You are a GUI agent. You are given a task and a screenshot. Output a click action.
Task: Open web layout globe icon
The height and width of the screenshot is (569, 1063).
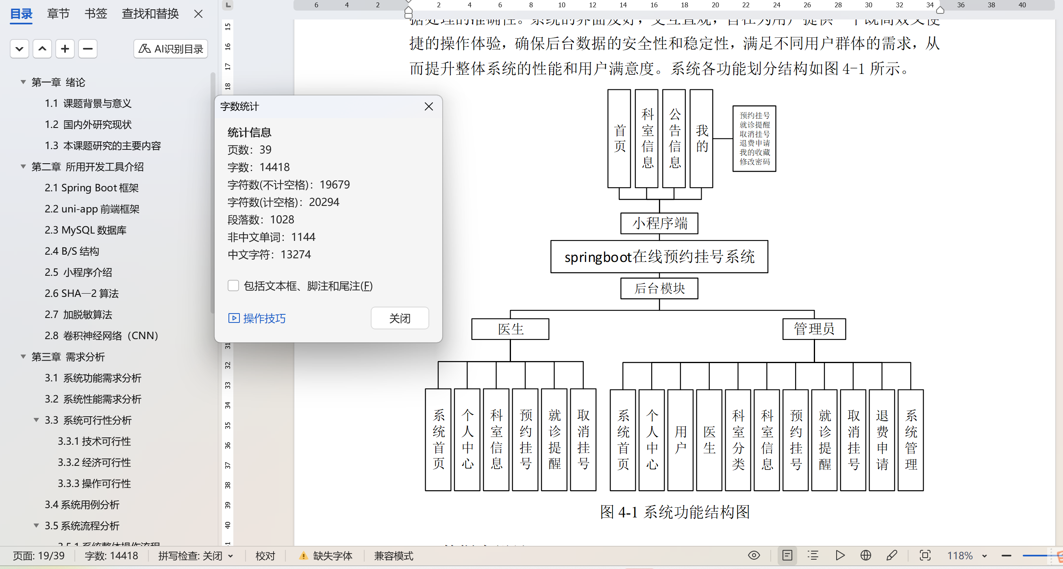tap(866, 555)
